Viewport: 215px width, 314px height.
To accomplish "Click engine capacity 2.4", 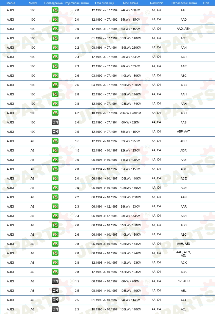I will coord(77,122).
